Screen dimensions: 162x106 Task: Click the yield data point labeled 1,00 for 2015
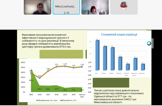coord(48,71)
